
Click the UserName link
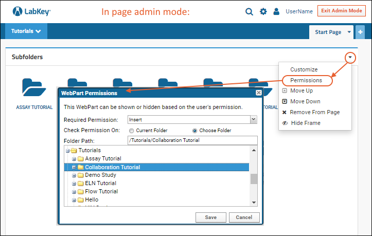pyautogui.click(x=299, y=11)
